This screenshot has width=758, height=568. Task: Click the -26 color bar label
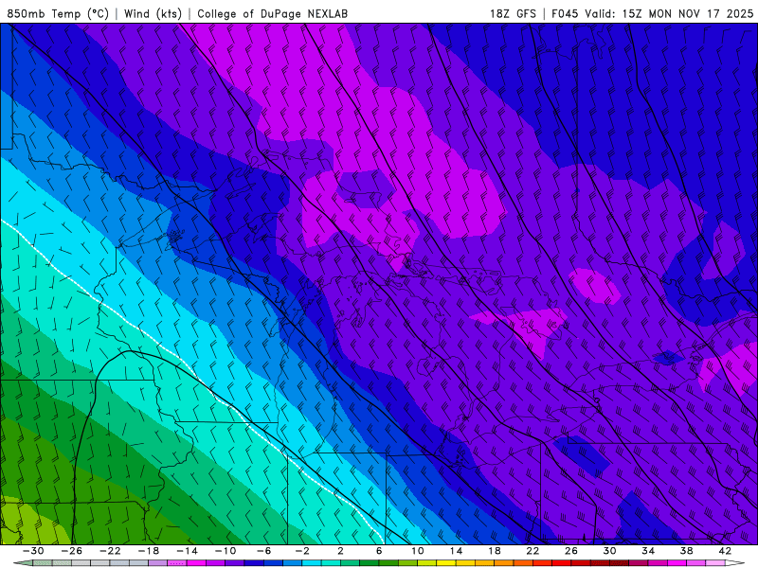[72, 551]
